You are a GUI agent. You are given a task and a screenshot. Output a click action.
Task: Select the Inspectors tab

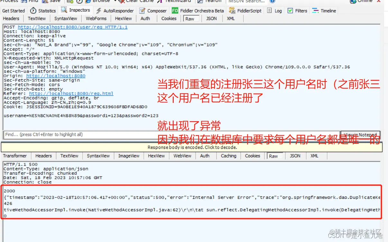[76, 10]
